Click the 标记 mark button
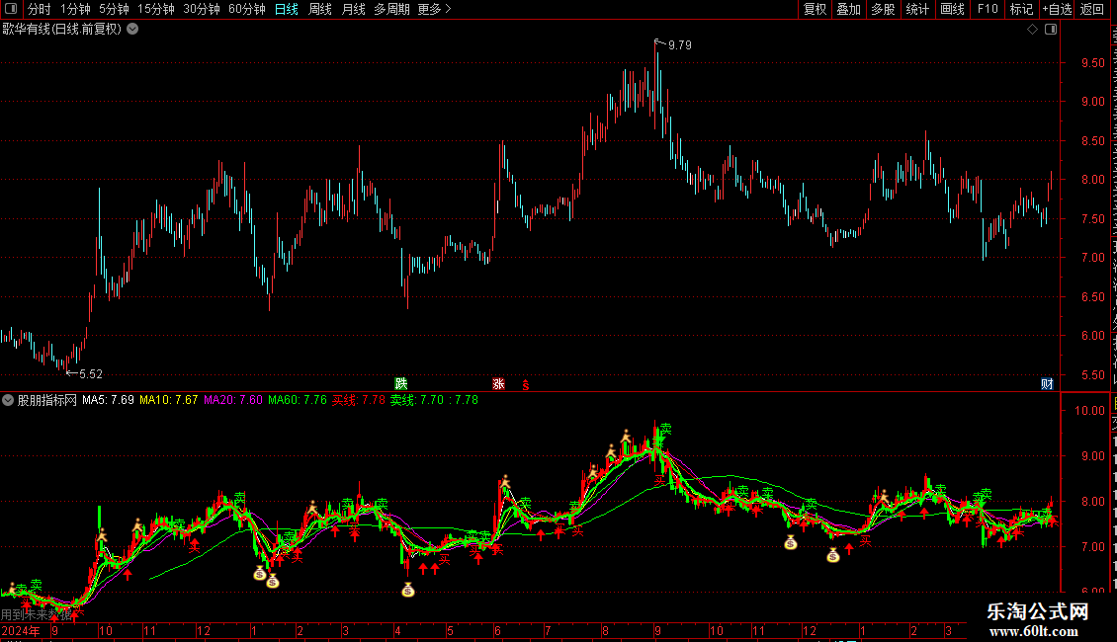 [1021, 9]
